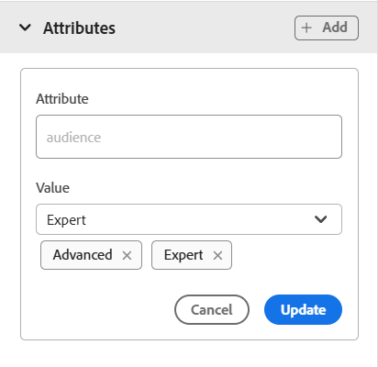Open the Value dropdown arrow
Image resolution: width=378 pixels, height=367 pixels.
pyautogui.click(x=321, y=219)
